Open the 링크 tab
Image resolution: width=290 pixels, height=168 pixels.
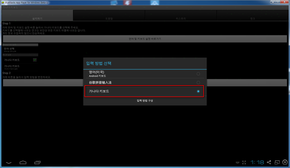pyautogui.click(x=252, y=15)
